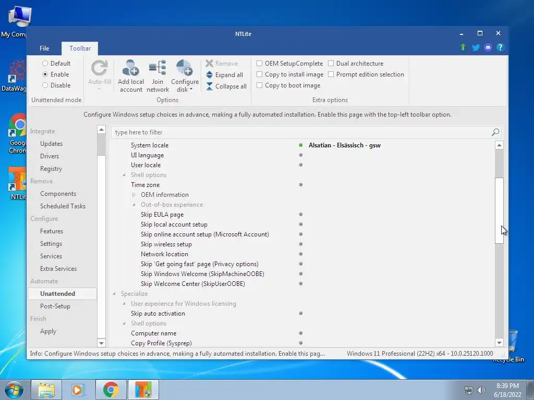The image size is (534, 400).
Task: Click the sidebar scroll up arrow
Action: tap(102, 130)
